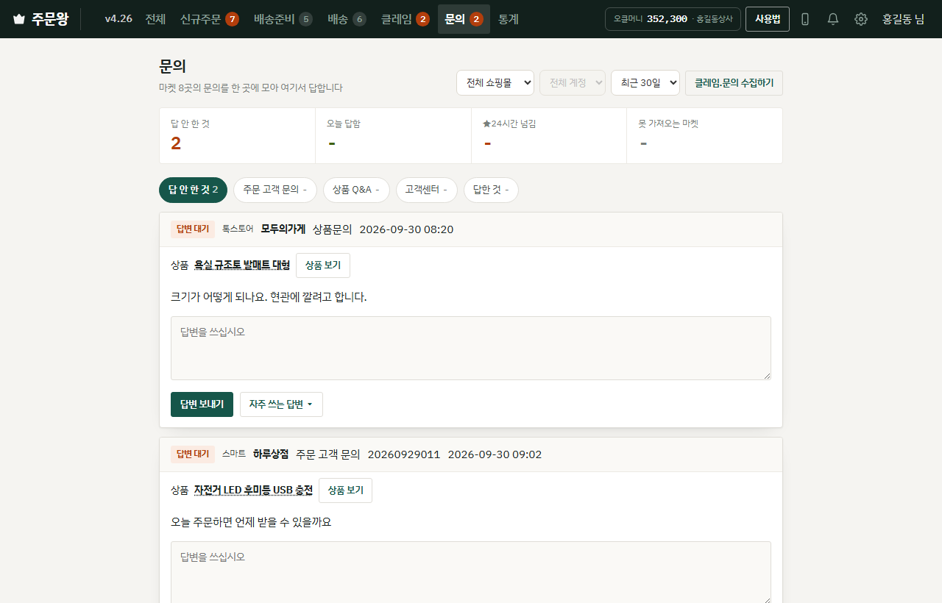942x603 pixels.
Task: Focus the reply box under the 모두의가게 inquiry
Action: (x=471, y=349)
